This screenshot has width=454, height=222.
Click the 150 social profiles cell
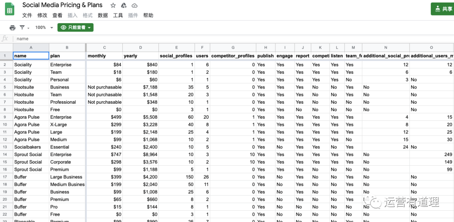point(177,177)
